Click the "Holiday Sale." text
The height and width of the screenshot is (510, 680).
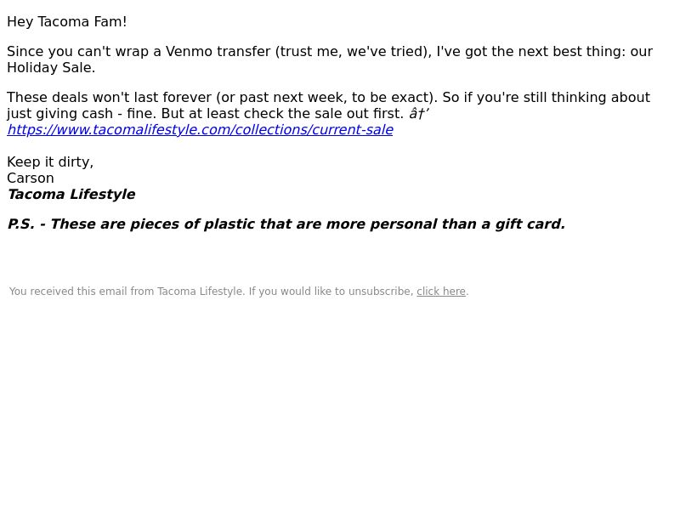51,68
